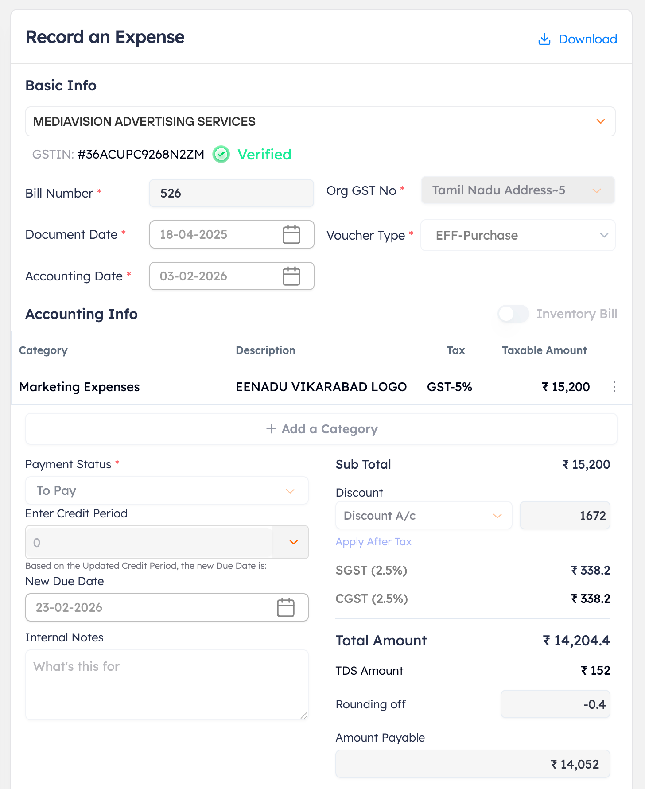
Task: Open the Marketing Expenses row options menu
Action: (x=614, y=387)
